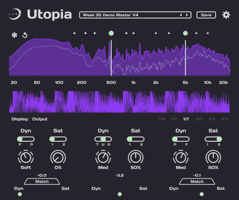Screen dimensions: 239x200
Task: Click the 5k crossover line in the spectrum
Action: (x=185, y=58)
